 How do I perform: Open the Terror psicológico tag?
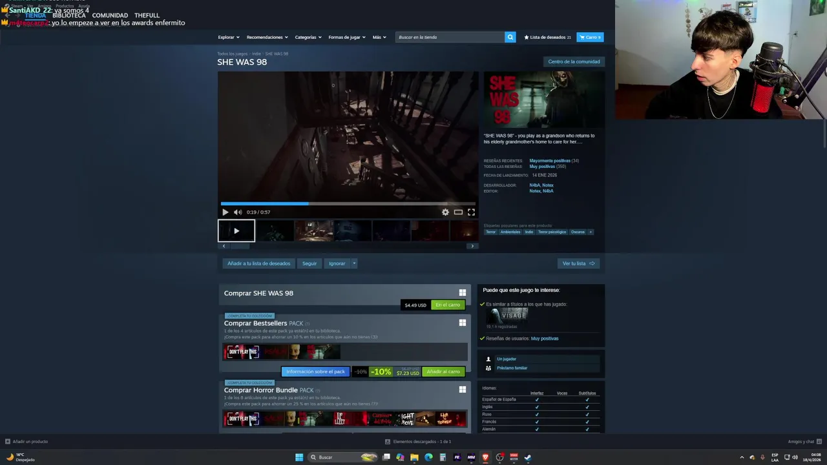pyautogui.click(x=552, y=232)
